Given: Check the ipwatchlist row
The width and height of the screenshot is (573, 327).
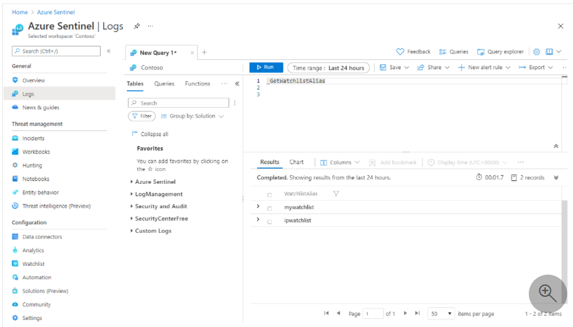Looking at the screenshot, I should click(270, 222).
